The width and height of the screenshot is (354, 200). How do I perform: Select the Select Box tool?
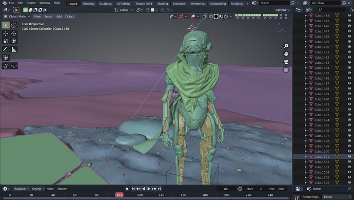(6, 25)
